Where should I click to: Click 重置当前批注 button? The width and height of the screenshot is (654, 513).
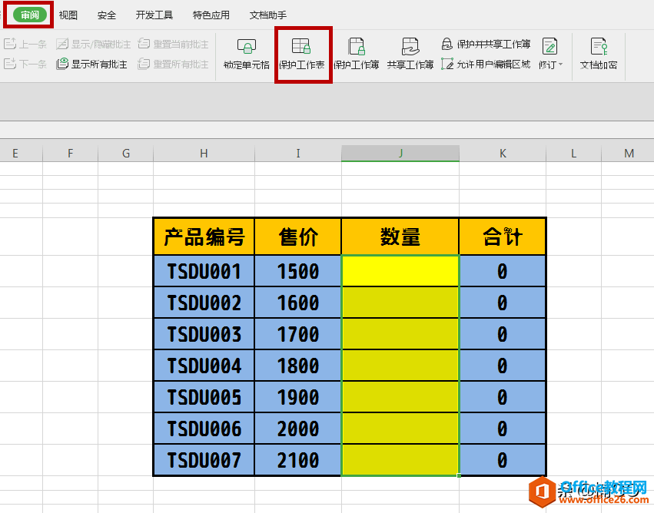(x=173, y=44)
